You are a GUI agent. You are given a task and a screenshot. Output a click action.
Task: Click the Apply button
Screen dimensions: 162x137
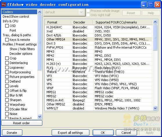(150, 133)
